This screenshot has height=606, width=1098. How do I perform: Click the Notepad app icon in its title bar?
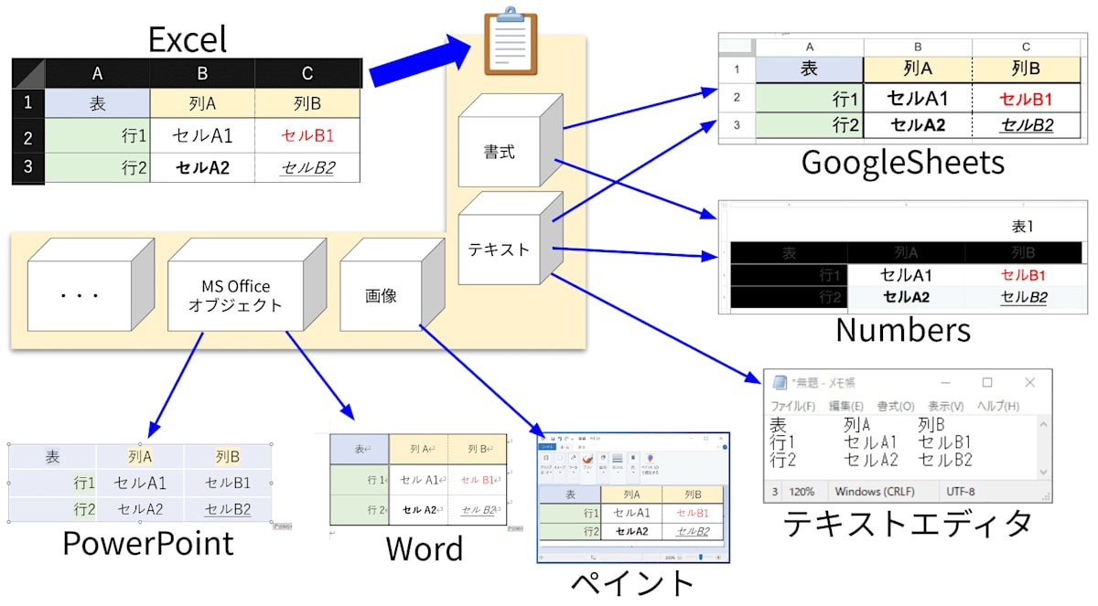[x=780, y=382]
